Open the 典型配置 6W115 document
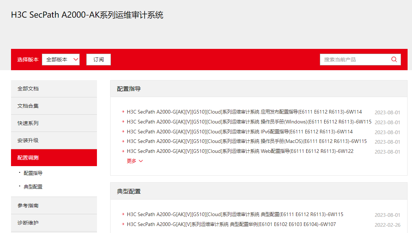The height and width of the screenshot is (233, 412). [235, 214]
